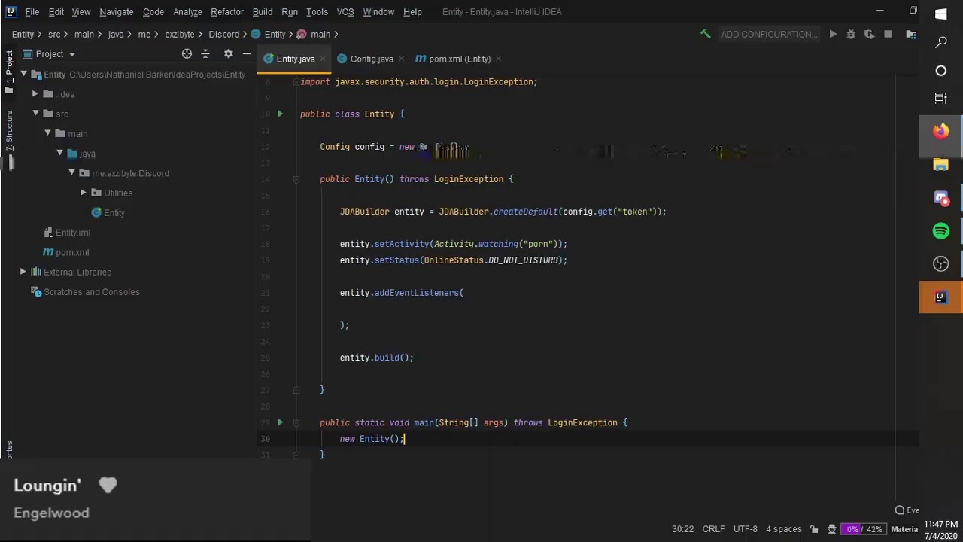
Task: Open the Refactor menu
Action: [227, 12]
